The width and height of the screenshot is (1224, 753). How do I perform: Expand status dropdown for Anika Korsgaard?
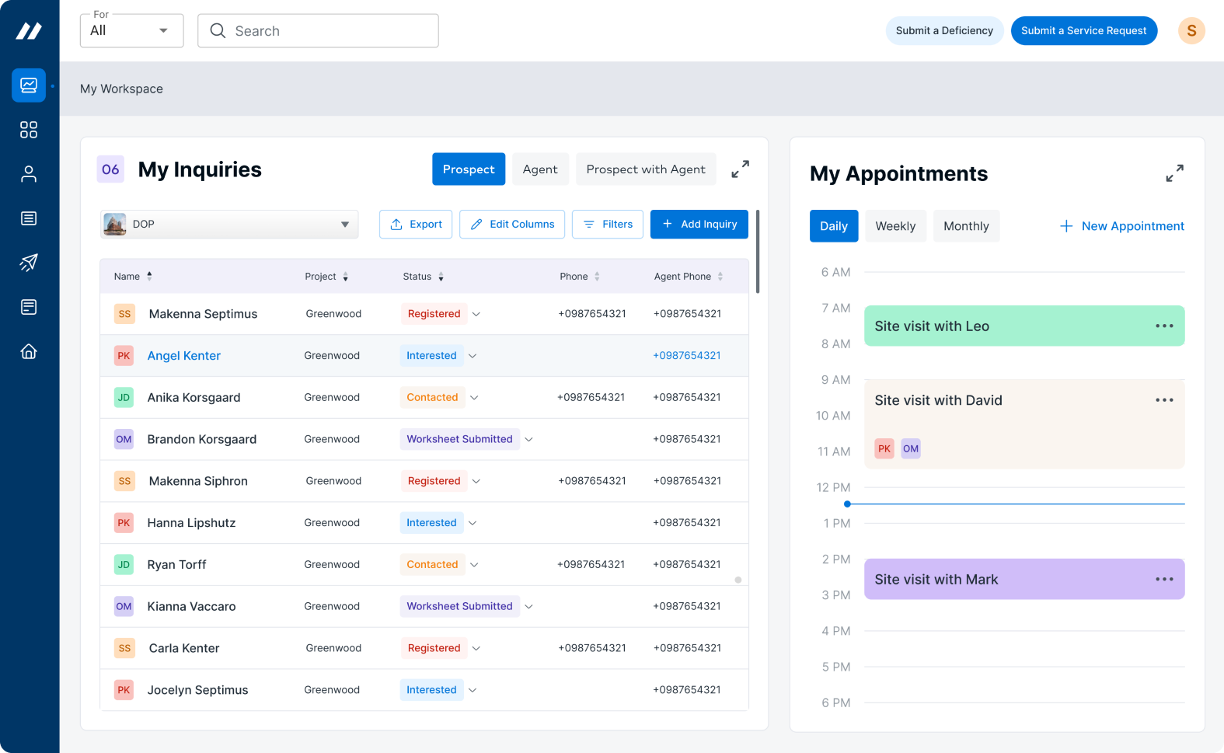pos(474,398)
